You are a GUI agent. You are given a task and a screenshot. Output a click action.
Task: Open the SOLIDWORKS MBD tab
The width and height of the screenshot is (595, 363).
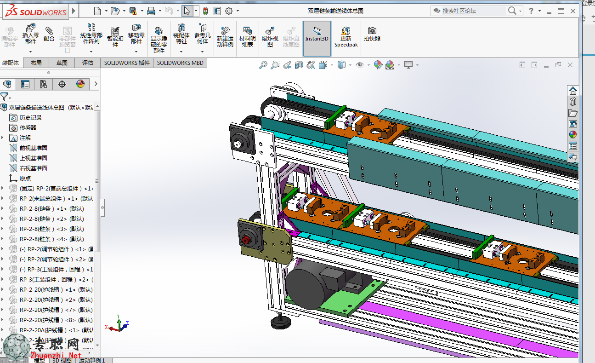[180, 63]
